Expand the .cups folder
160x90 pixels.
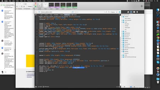pos(122,22)
